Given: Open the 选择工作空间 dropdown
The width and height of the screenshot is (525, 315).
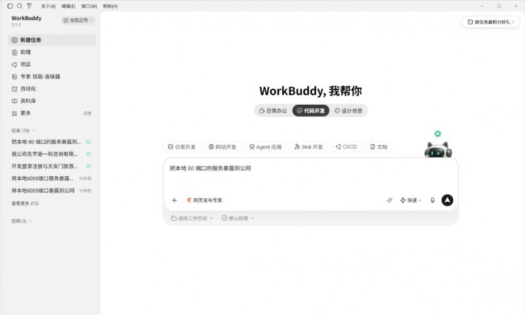Looking at the screenshot, I should [x=192, y=219].
